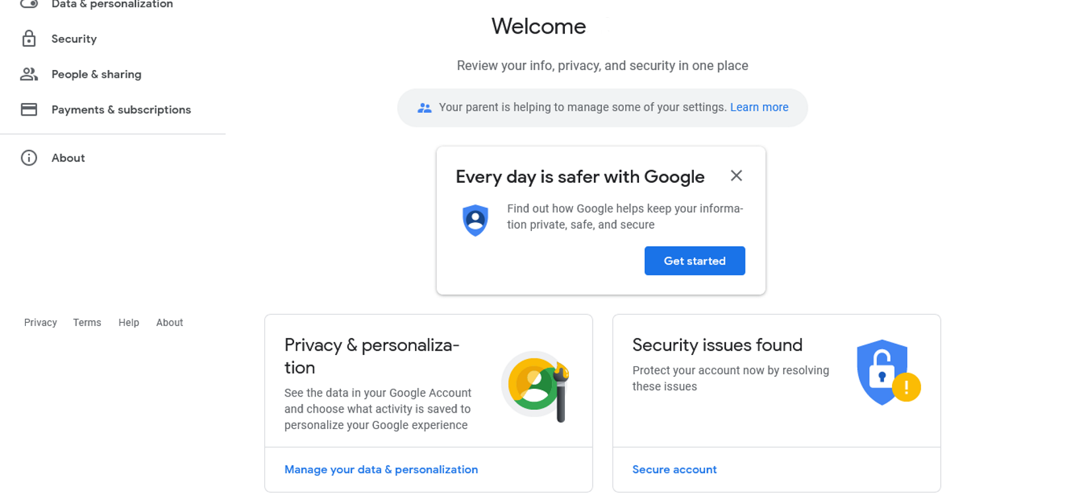Click the Terms footer link
Viewport: 1087px width, 495px height.
87,322
